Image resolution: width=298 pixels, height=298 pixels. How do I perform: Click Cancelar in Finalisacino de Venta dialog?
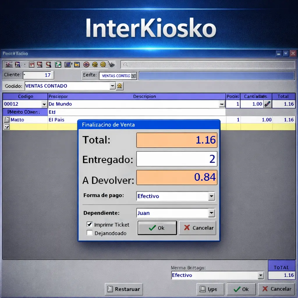click(x=198, y=228)
